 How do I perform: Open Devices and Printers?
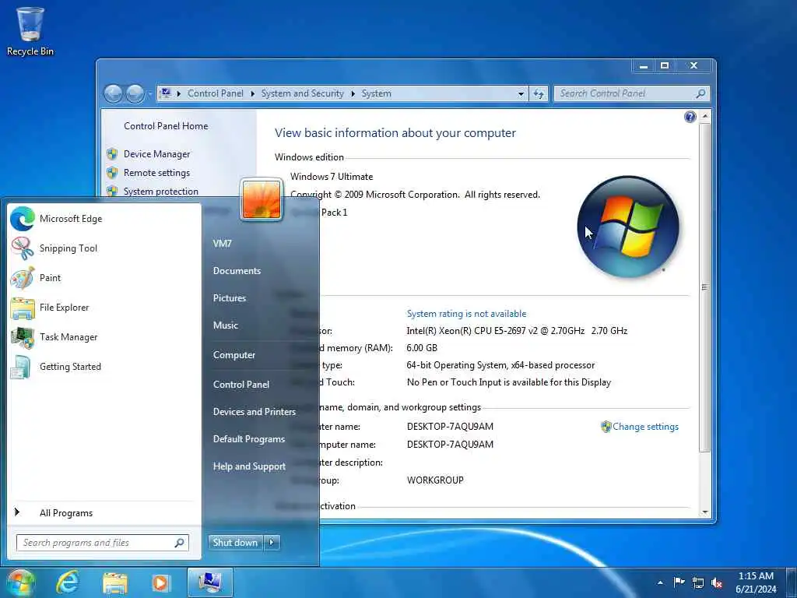pos(255,412)
